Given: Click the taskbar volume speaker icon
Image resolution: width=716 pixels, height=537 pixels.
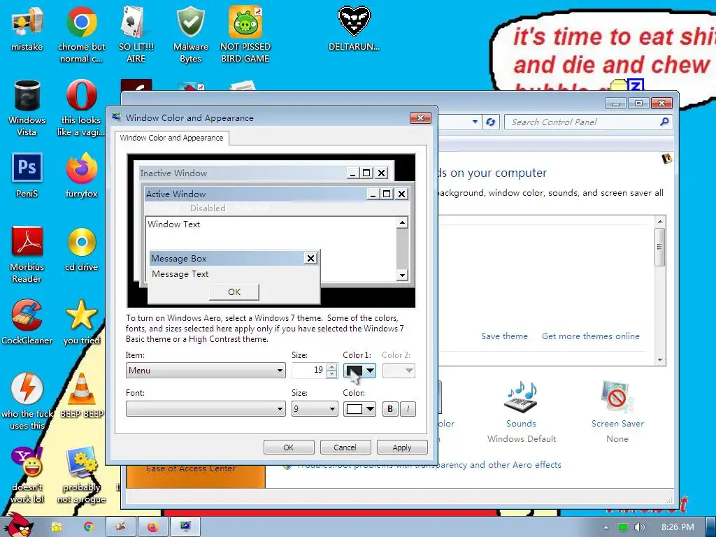Looking at the screenshot, I should (640, 527).
